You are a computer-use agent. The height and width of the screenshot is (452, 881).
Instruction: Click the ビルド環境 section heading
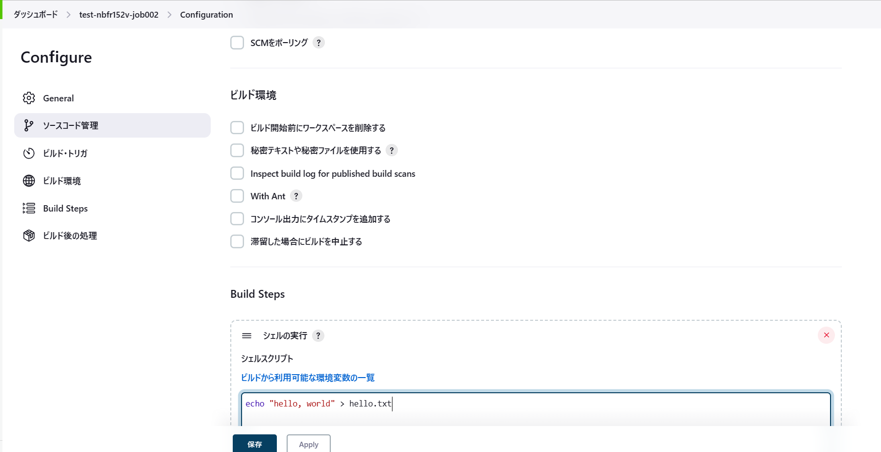coord(253,95)
